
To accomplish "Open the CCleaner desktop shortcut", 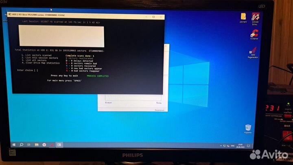I will (x=254, y=34).
